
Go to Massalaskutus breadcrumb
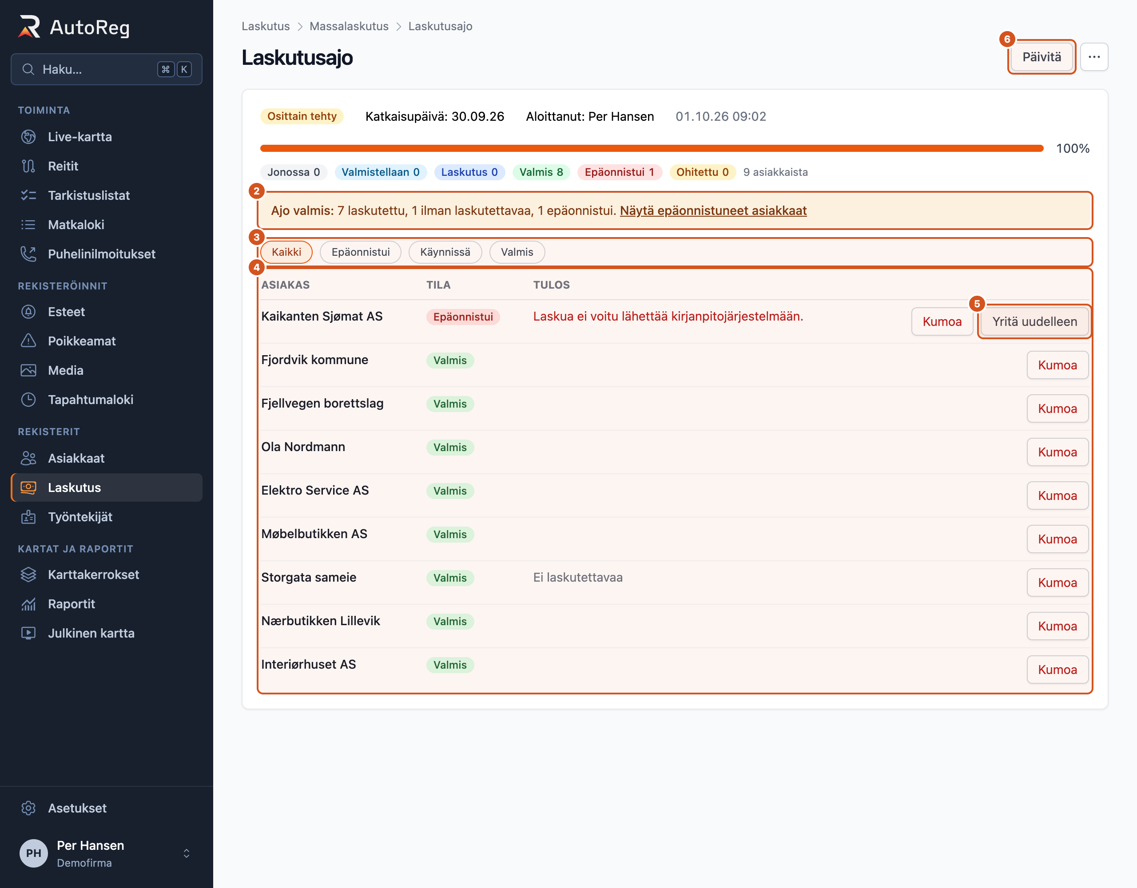point(349,26)
